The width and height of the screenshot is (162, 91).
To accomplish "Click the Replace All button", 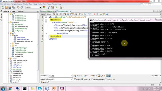I will 86,79.
